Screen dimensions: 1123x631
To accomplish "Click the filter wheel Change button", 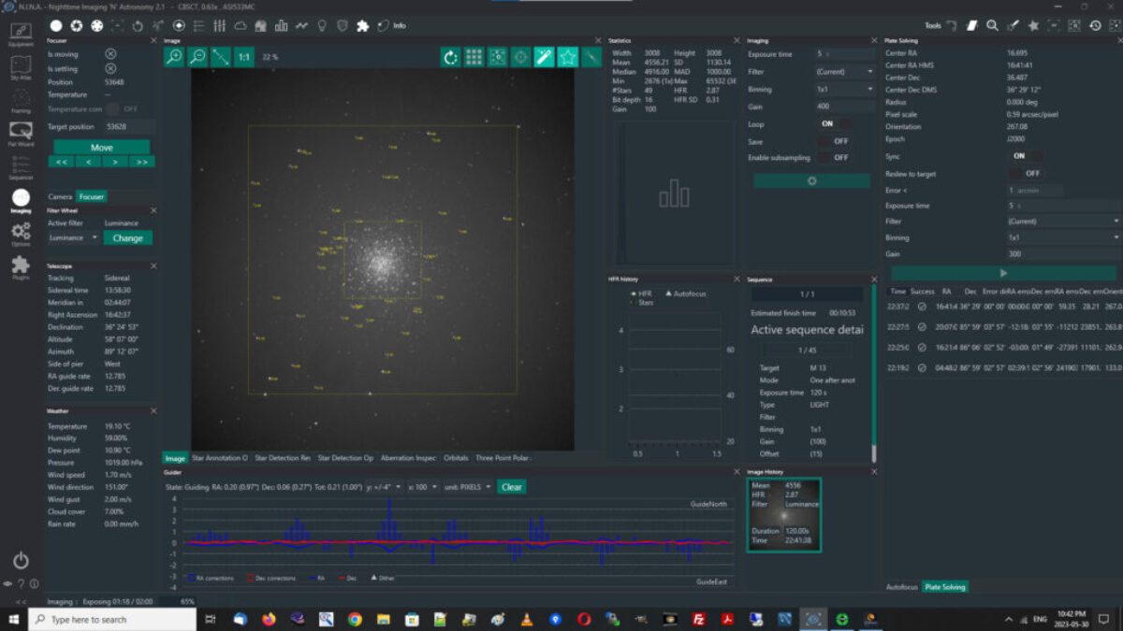I will [x=127, y=238].
